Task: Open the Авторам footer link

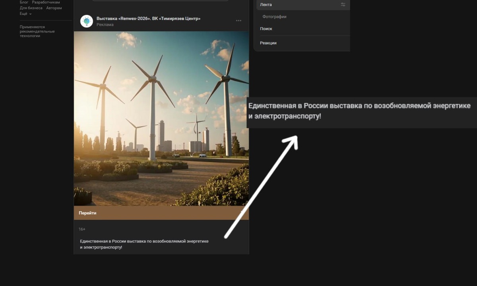Action: (x=54, y=8)
